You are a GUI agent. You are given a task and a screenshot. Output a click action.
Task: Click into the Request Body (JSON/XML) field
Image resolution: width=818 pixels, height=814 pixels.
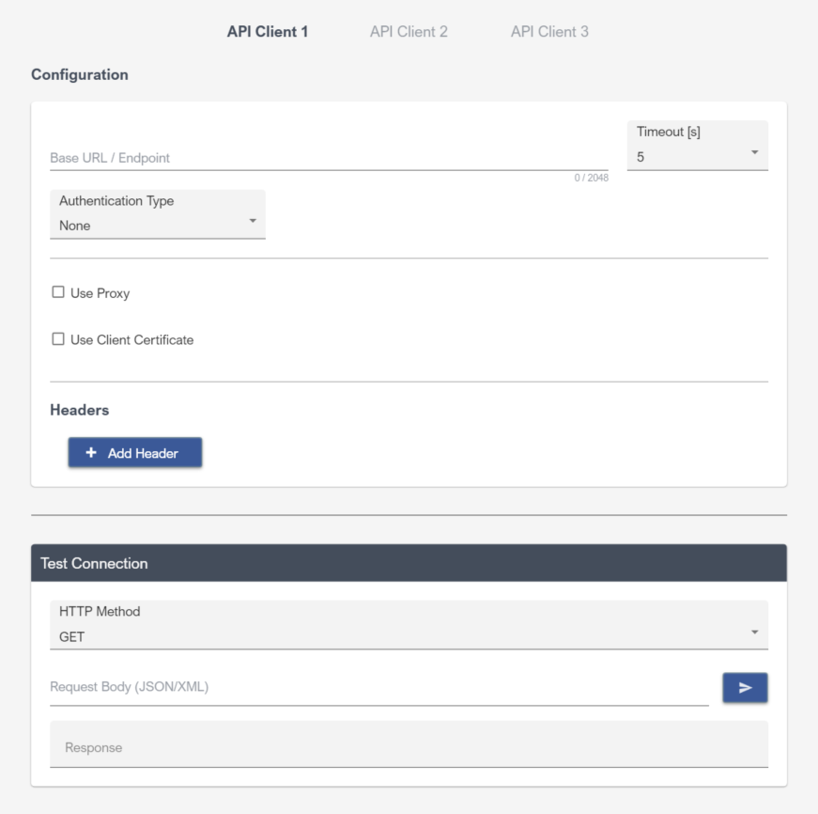tap(378, 687)
